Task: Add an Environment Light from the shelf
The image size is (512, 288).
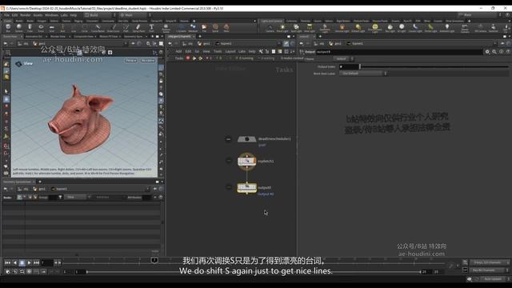Action: pos(375,28)
